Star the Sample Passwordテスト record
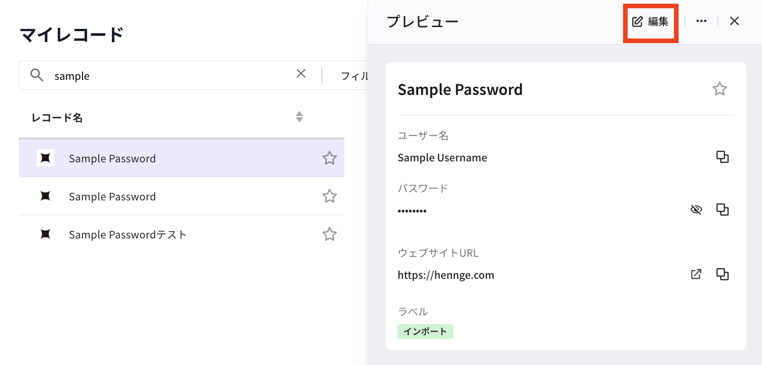 coord(329,234)
